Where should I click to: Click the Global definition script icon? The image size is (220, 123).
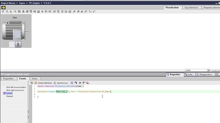[x=36, y=83]
